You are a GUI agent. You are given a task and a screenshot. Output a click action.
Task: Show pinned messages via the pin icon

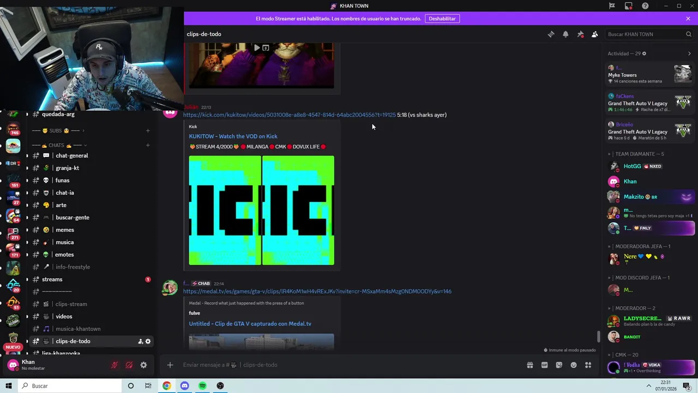coord(580,34)
